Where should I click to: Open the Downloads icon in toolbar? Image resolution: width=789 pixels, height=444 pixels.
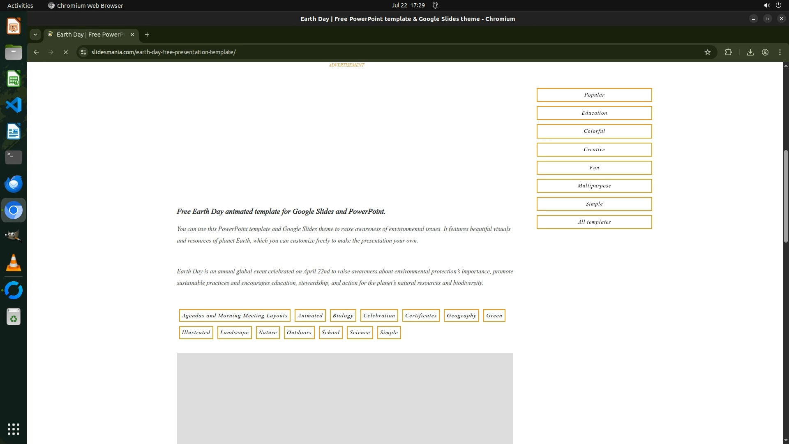750,52
